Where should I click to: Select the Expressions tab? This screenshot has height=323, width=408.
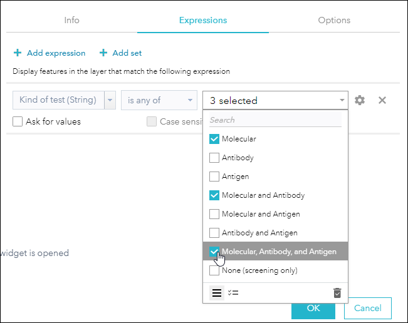[x=203, y=20]
